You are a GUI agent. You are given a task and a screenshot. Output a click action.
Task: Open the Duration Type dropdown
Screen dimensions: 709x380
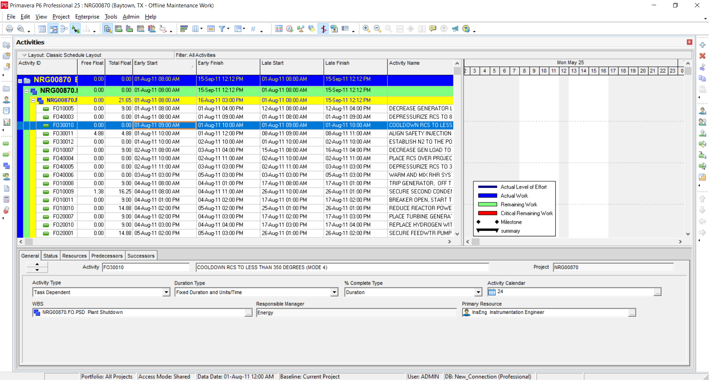coord(334,292)
